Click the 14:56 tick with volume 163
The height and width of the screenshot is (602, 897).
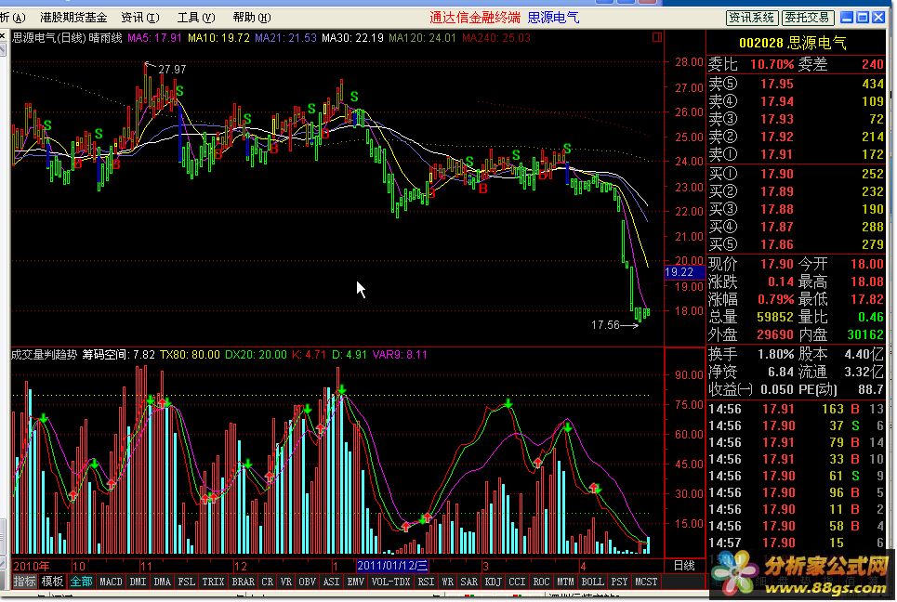(797, 410)
